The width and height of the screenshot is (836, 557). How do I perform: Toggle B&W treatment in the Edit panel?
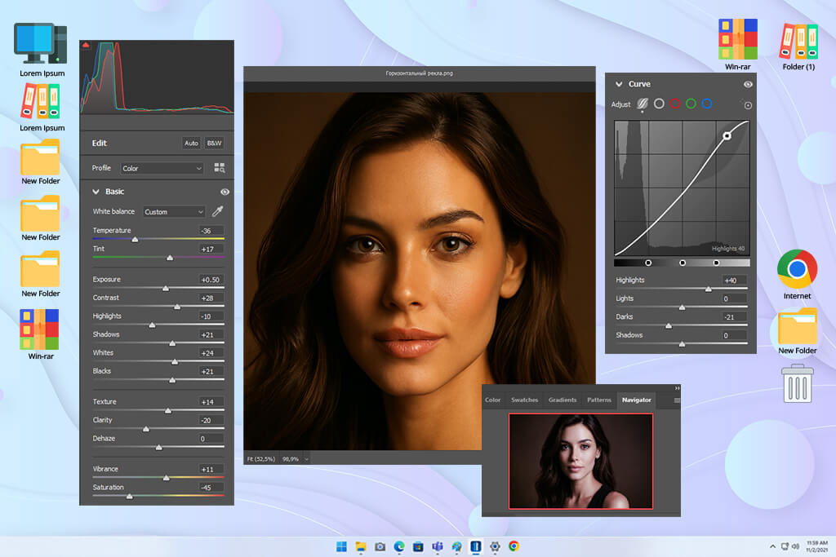[x=215, y=143]
